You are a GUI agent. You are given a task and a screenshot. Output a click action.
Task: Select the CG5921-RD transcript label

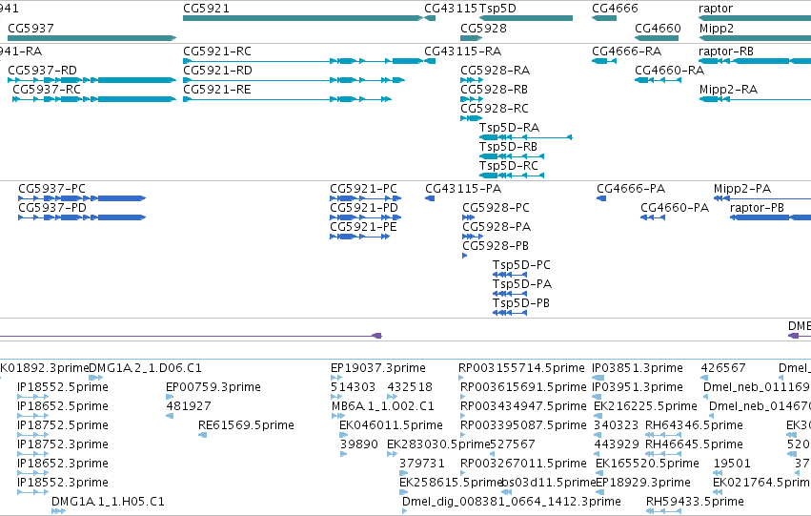coord(217,71)
